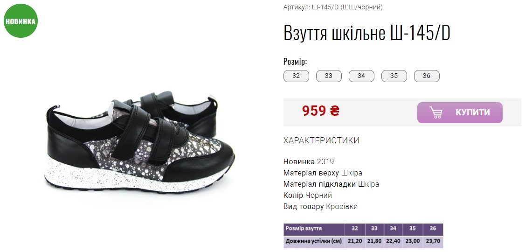This screenshot has height=252, width=525.
Task: Click the 21,20 insole length cell
Action: [x=354, y=241]
